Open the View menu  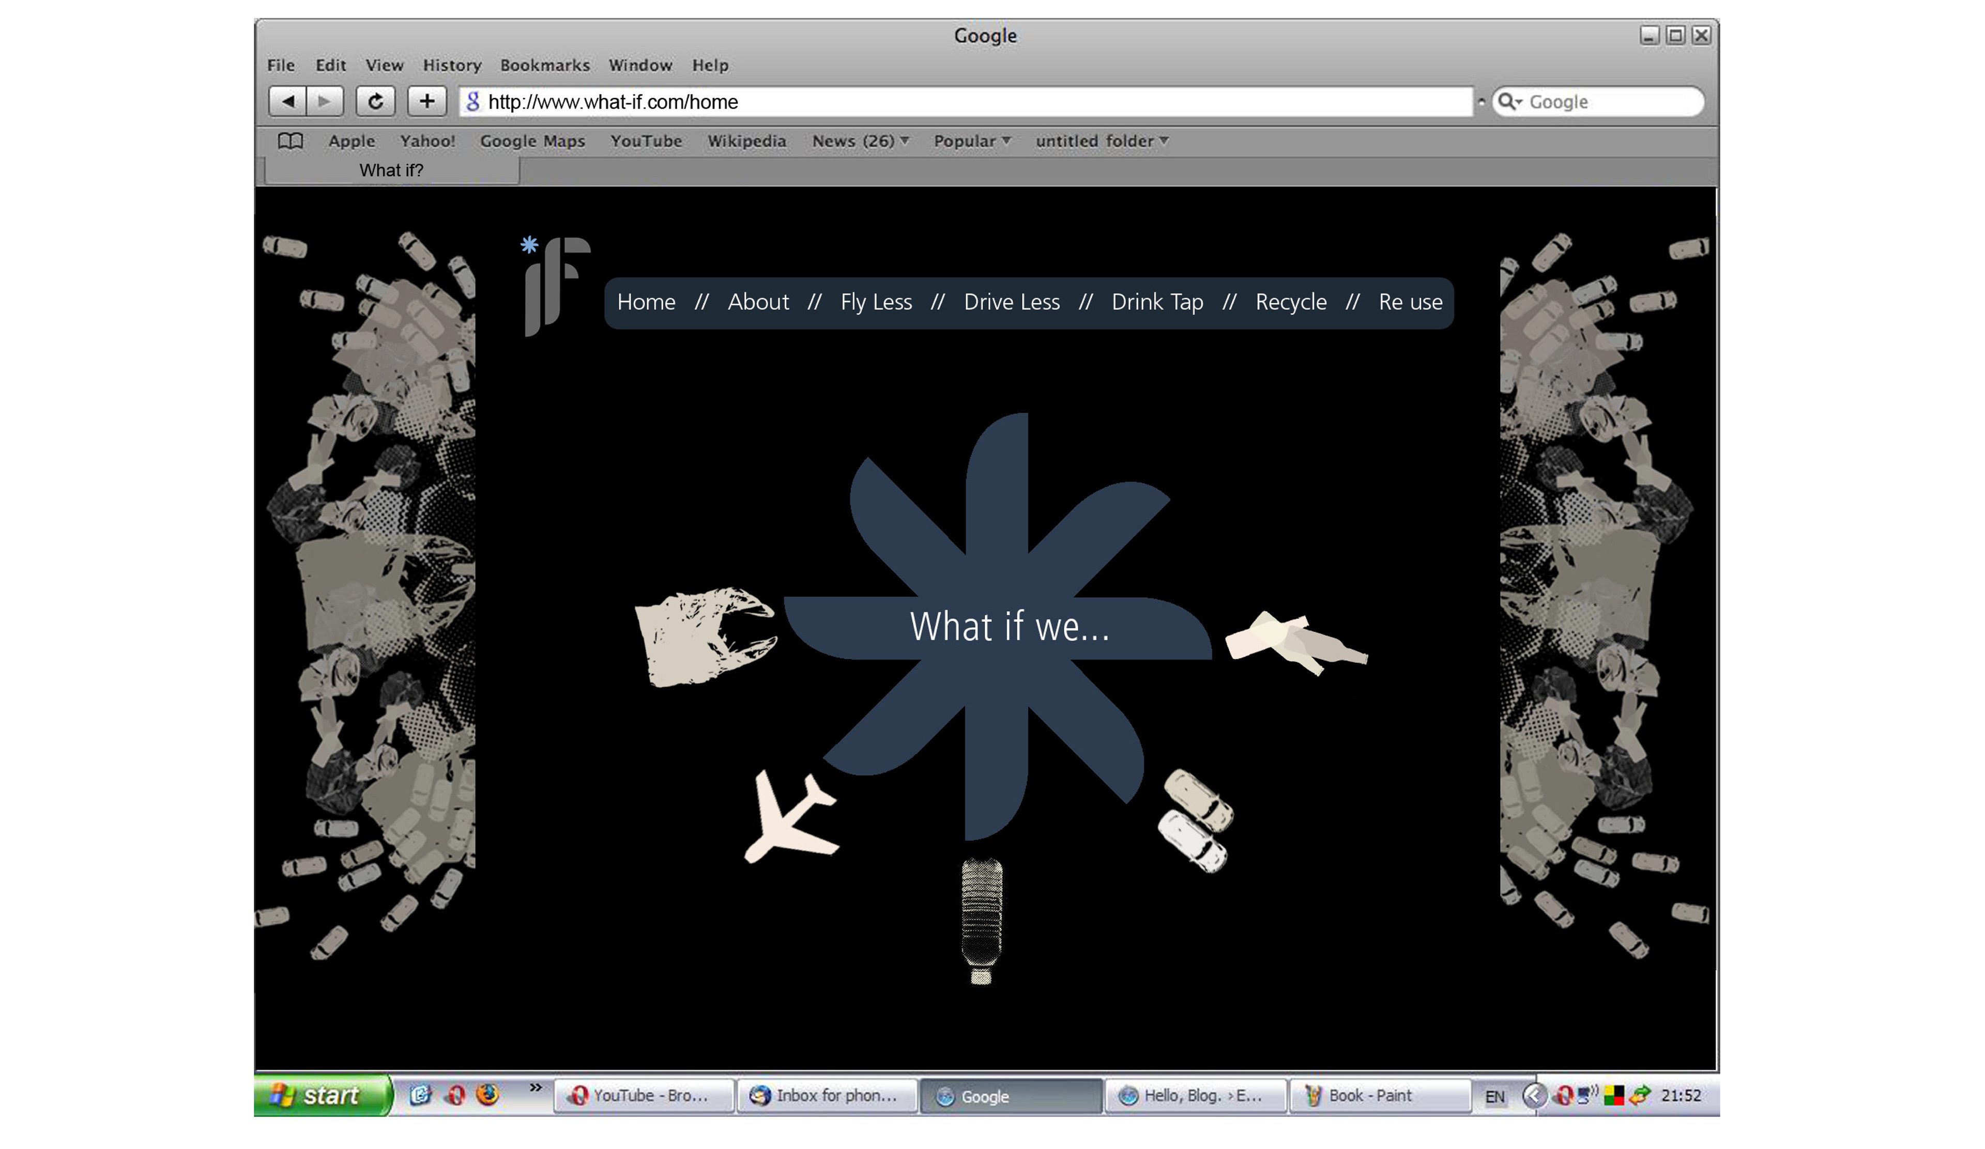click(x=385, y=65)
